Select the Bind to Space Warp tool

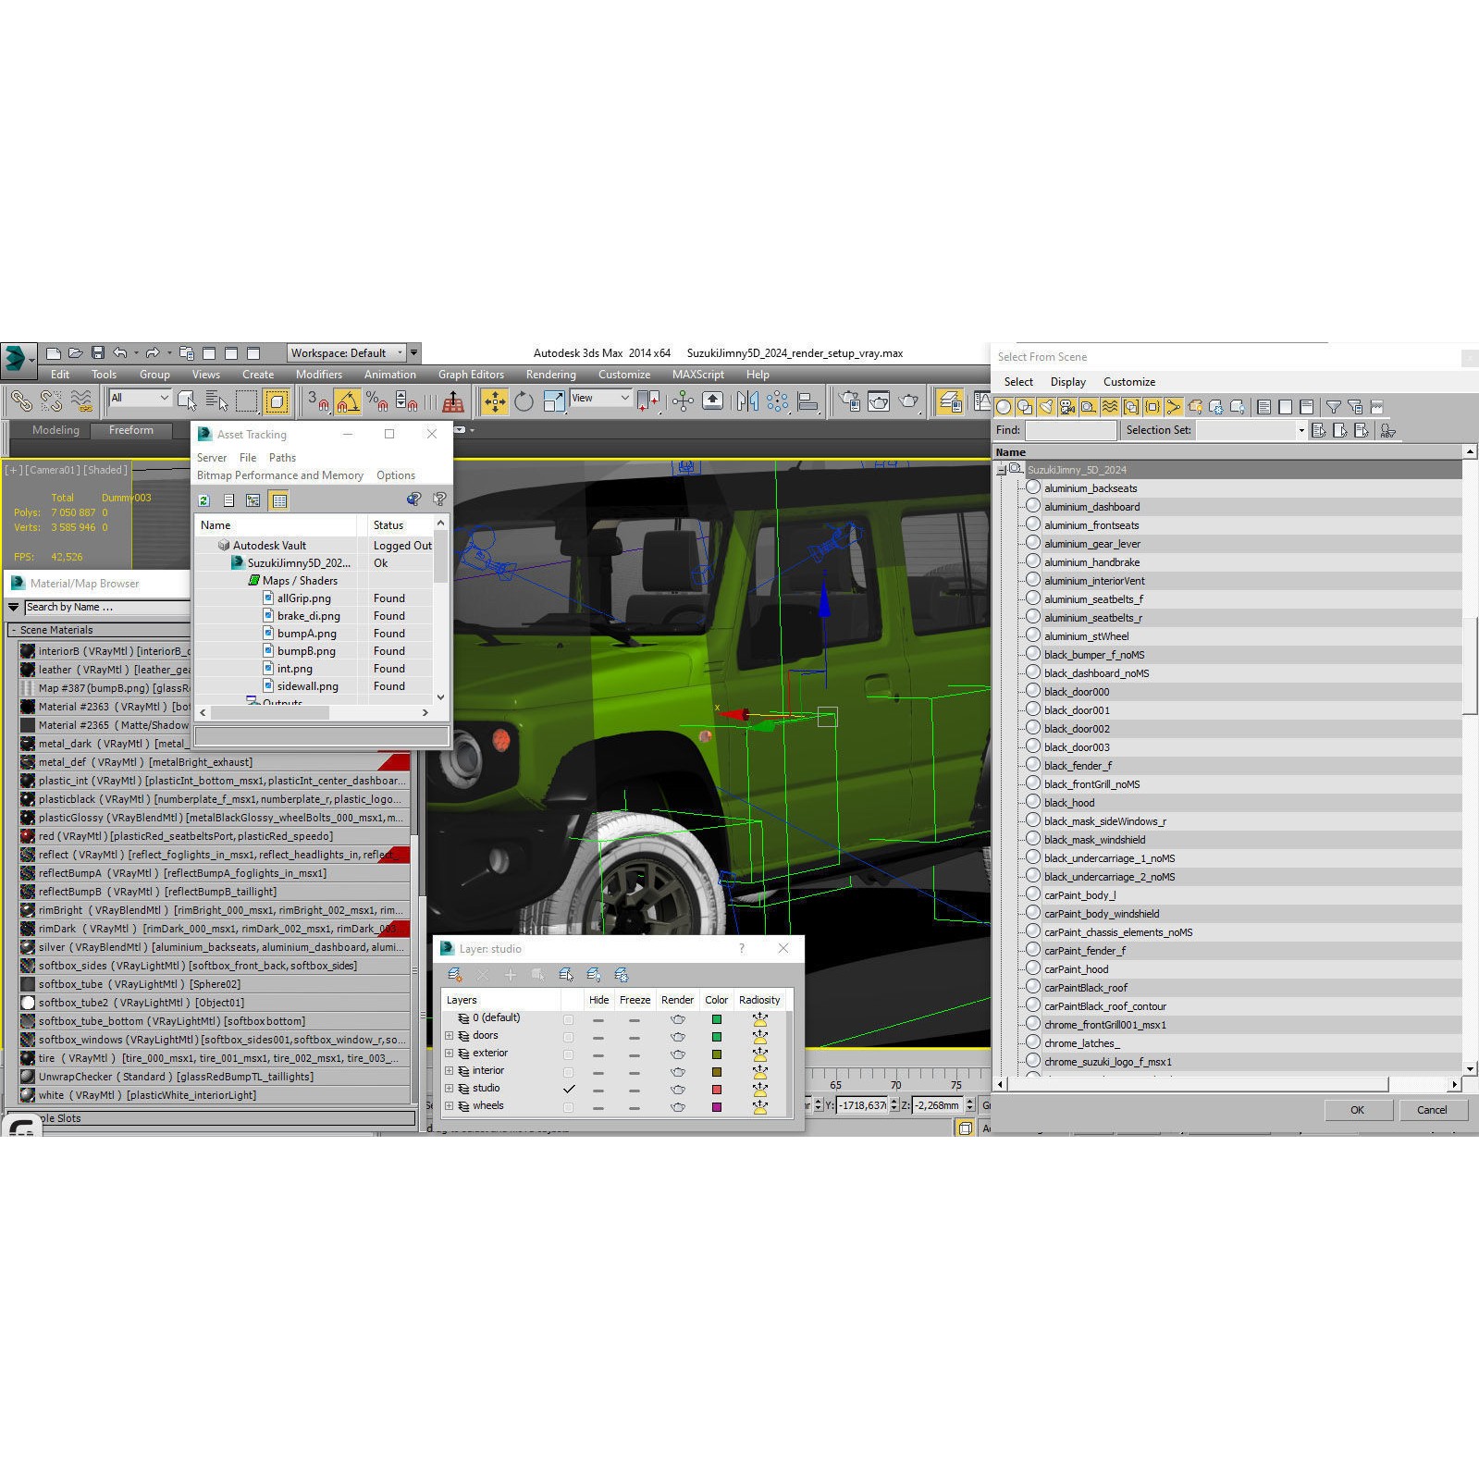[81, 401]
